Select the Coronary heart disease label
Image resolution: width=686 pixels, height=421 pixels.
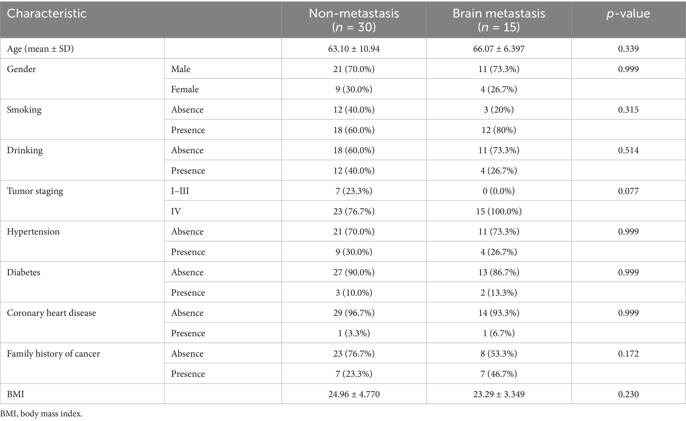51,313
